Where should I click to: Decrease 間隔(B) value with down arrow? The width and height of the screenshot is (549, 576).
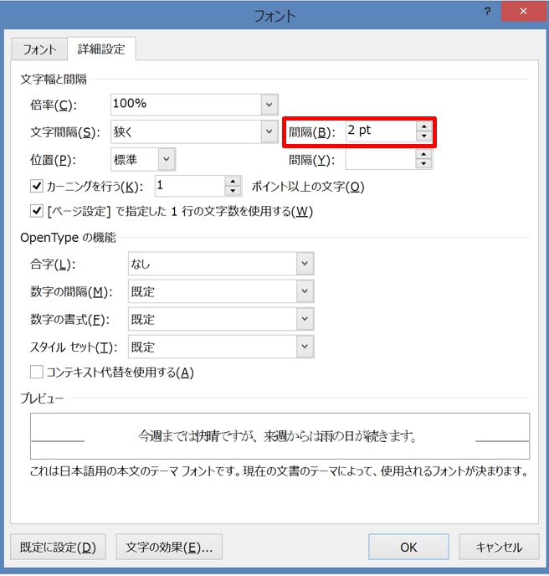point(424,136)
